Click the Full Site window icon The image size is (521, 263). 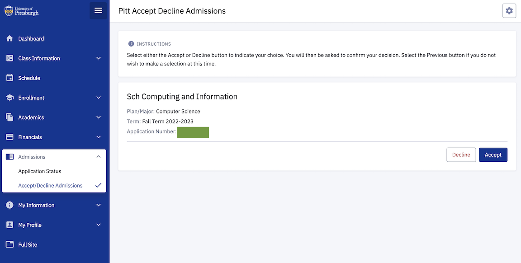9,244
